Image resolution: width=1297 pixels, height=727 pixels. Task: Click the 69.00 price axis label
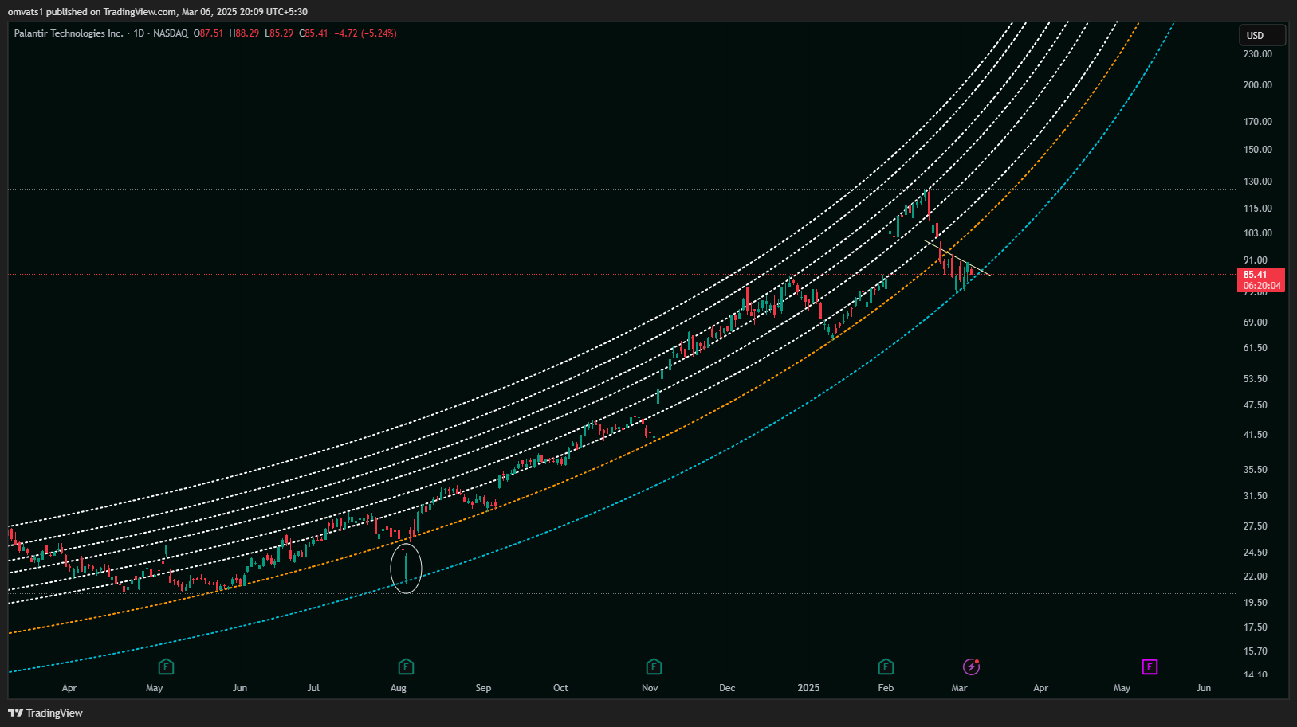(1256, 322)
